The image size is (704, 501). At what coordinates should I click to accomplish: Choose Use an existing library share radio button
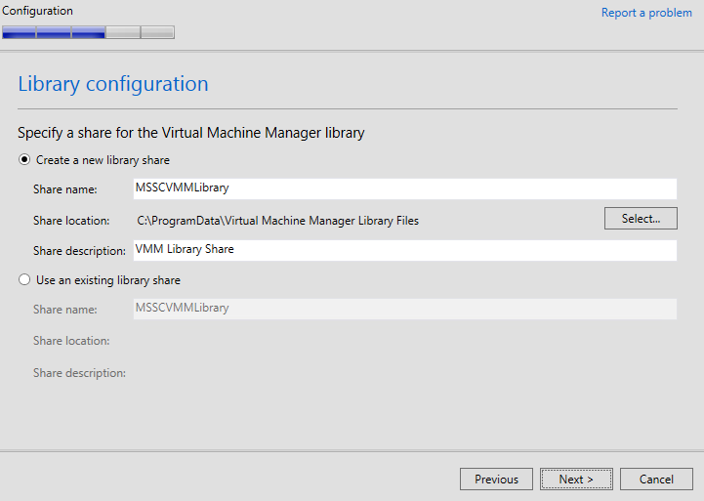(x=24, y=280)
